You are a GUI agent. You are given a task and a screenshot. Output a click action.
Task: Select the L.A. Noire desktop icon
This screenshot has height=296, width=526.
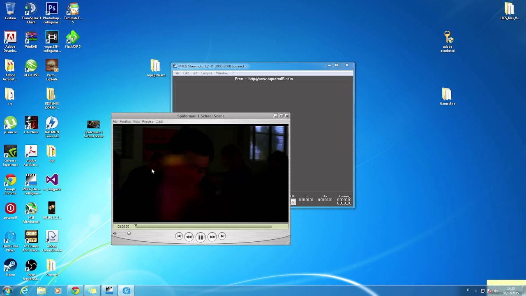click(x=31, y=125)
